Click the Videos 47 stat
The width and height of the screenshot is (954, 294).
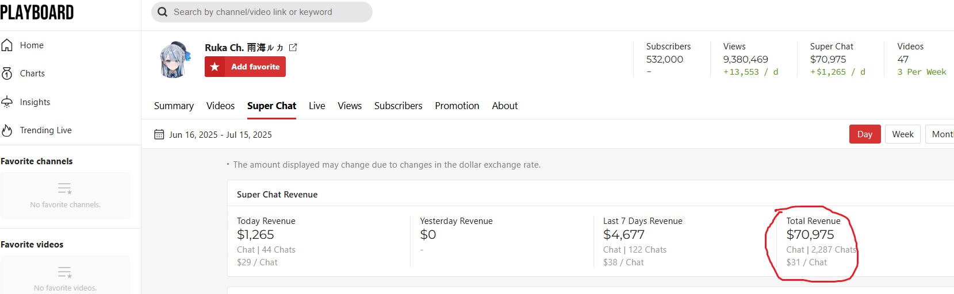903,59
